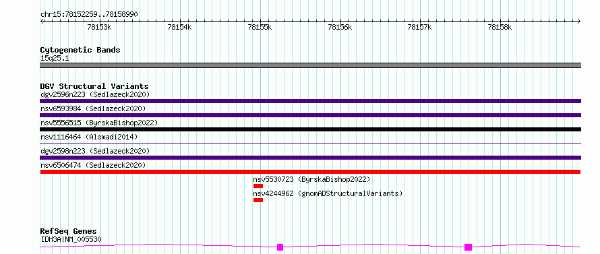Screen dimensions: 600x254
Task: Click the 78156k ruler position
Action: coord(340,27)
